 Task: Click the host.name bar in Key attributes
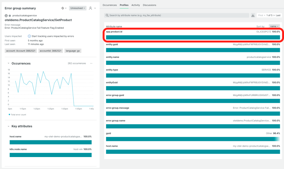[x=50, y=142]
